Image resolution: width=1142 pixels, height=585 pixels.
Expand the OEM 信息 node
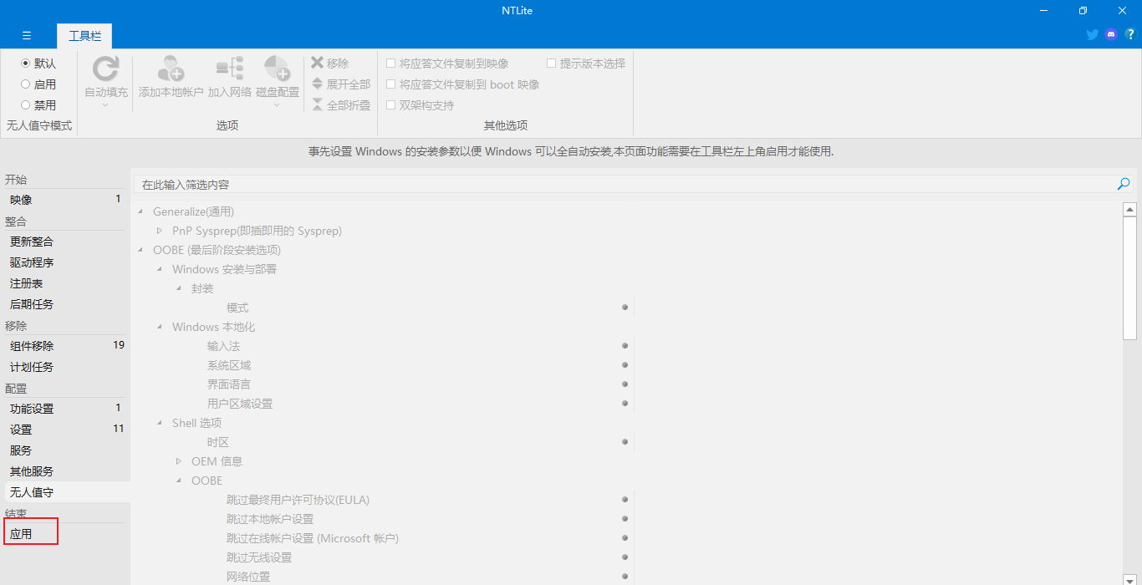click(x=179, y=461)
